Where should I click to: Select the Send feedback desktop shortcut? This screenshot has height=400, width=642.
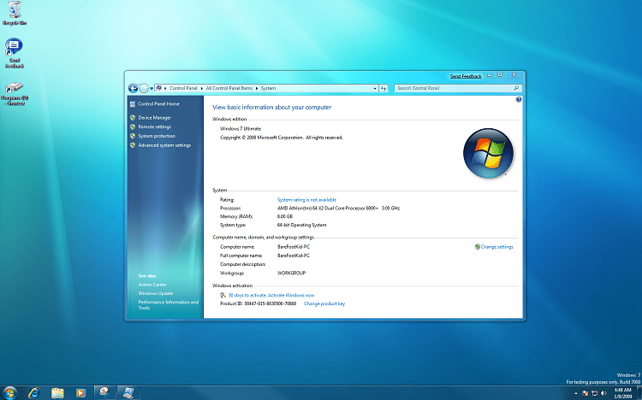click(x=15, y=53)
